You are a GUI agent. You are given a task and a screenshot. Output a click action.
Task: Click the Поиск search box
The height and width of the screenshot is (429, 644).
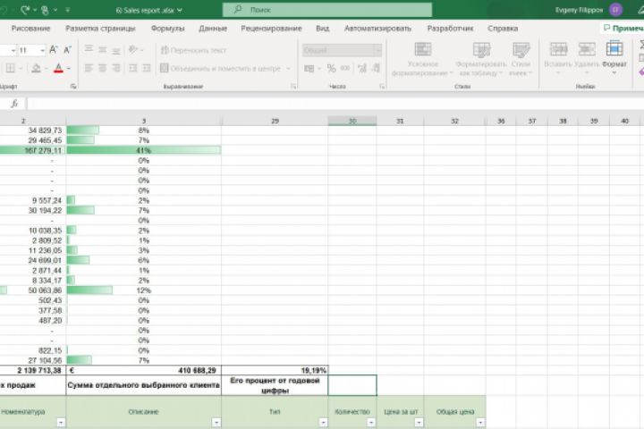(x=327, y=10)
